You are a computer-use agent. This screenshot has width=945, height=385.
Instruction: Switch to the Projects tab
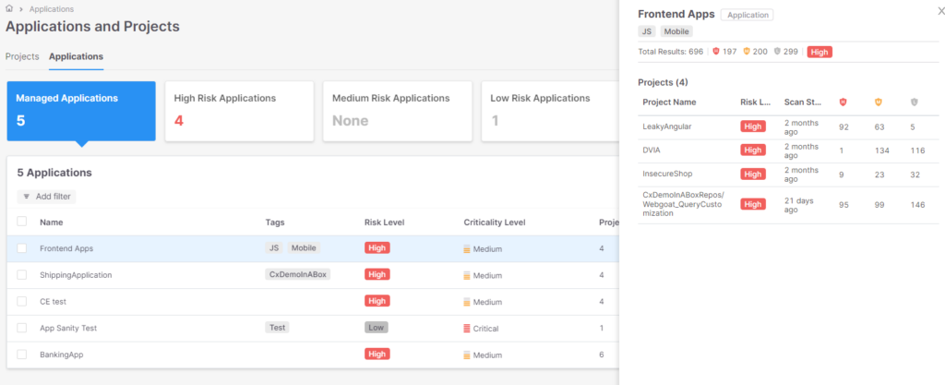(x=22, y=56)
